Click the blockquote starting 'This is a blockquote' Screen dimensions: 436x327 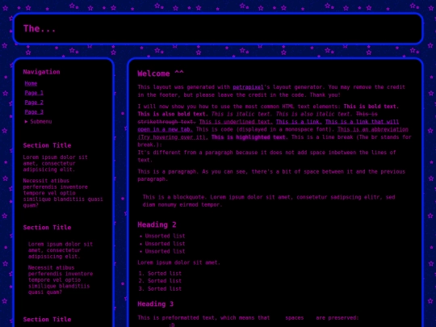point(269,201)
